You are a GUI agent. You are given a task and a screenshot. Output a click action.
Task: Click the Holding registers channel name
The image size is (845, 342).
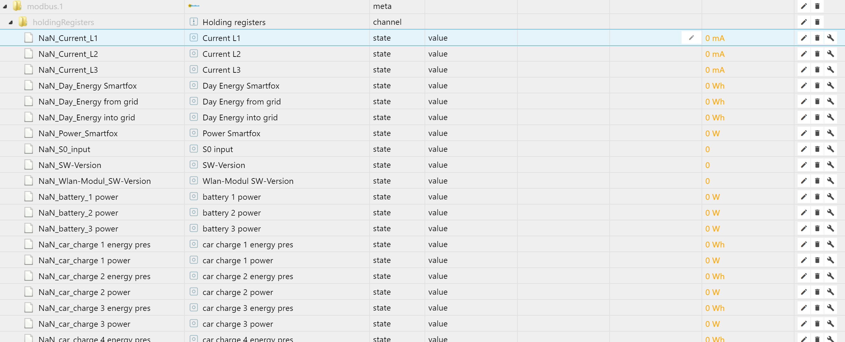tap(234, 22)
